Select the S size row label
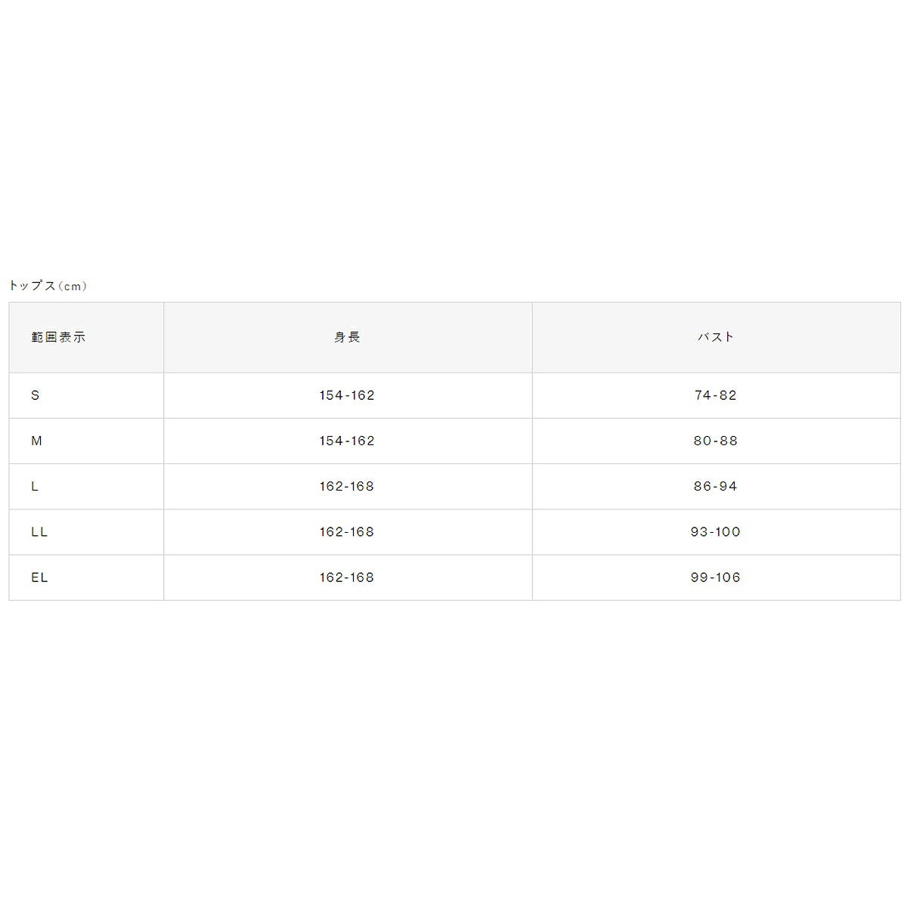The image size is (907, 907). [x=35, y=395]
